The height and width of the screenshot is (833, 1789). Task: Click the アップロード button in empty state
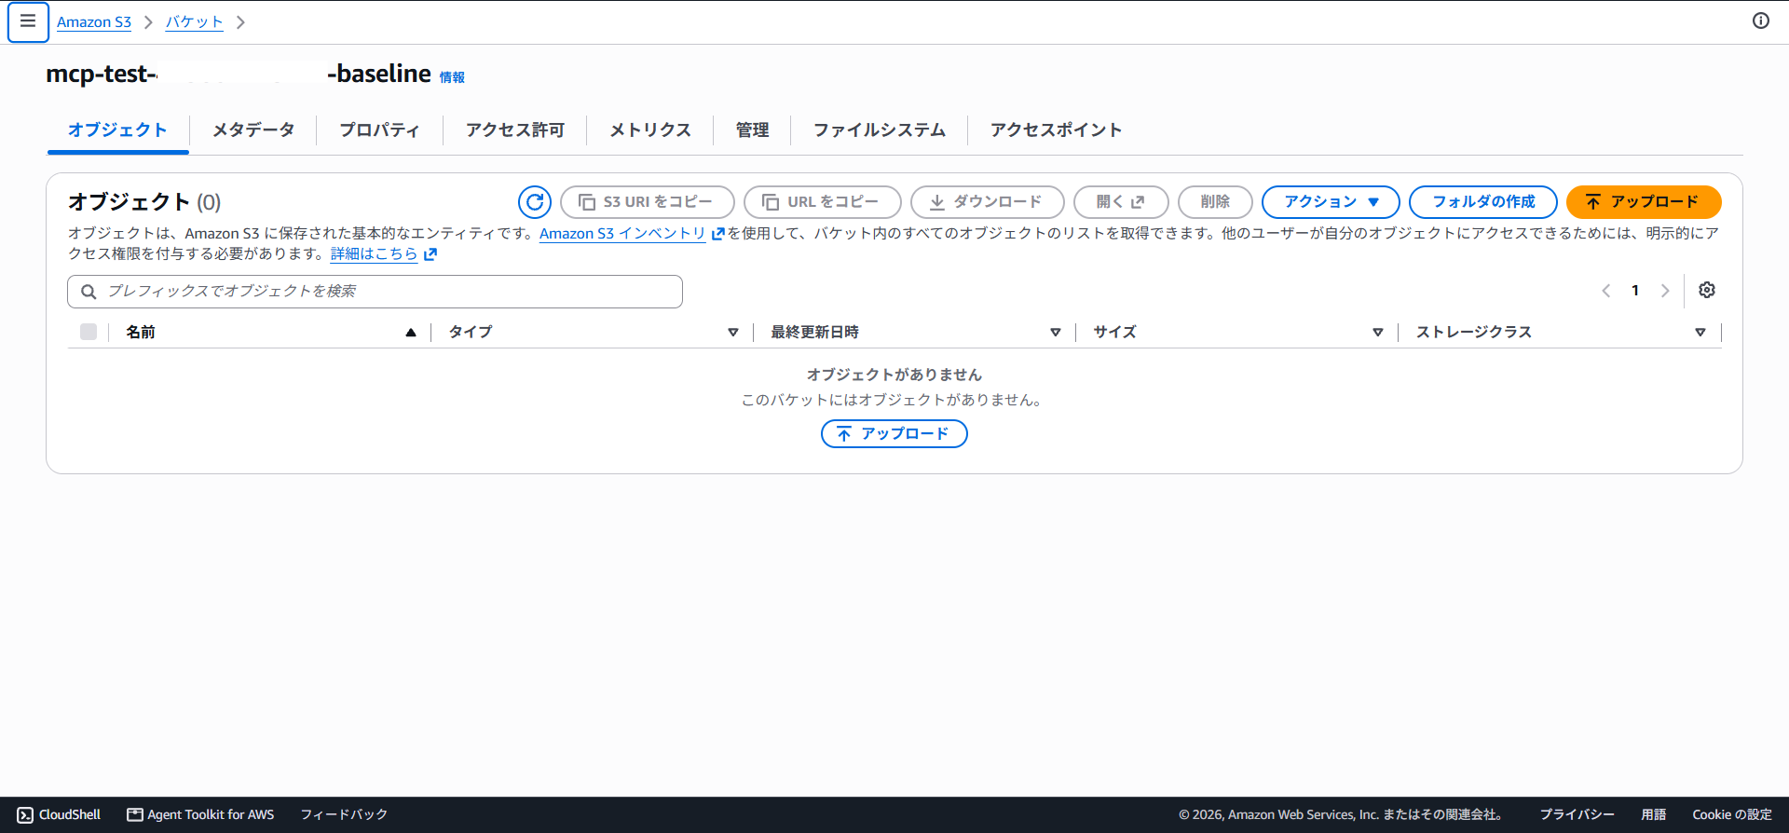pyautogui.click(x=894, y=433)
